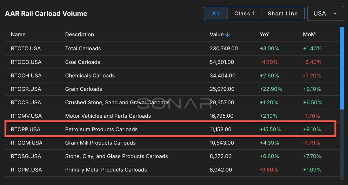Click the -1.79% MoM cell
This screenshot has width=348, height=185.
[311, 143]
